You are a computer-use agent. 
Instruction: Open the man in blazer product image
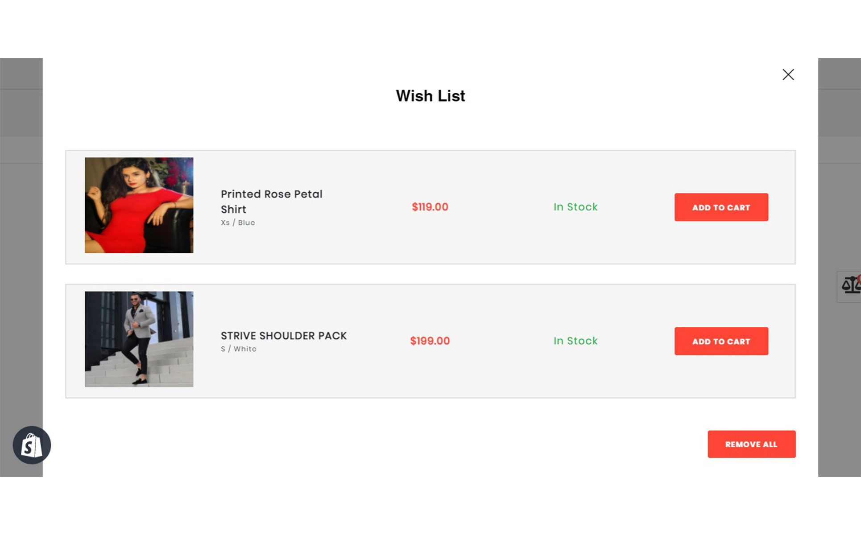point(139,339)
